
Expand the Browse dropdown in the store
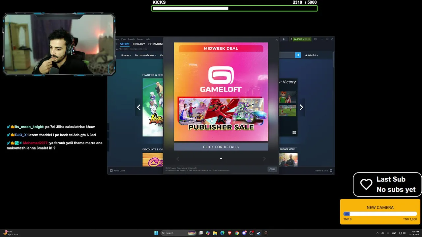(126, 55)
